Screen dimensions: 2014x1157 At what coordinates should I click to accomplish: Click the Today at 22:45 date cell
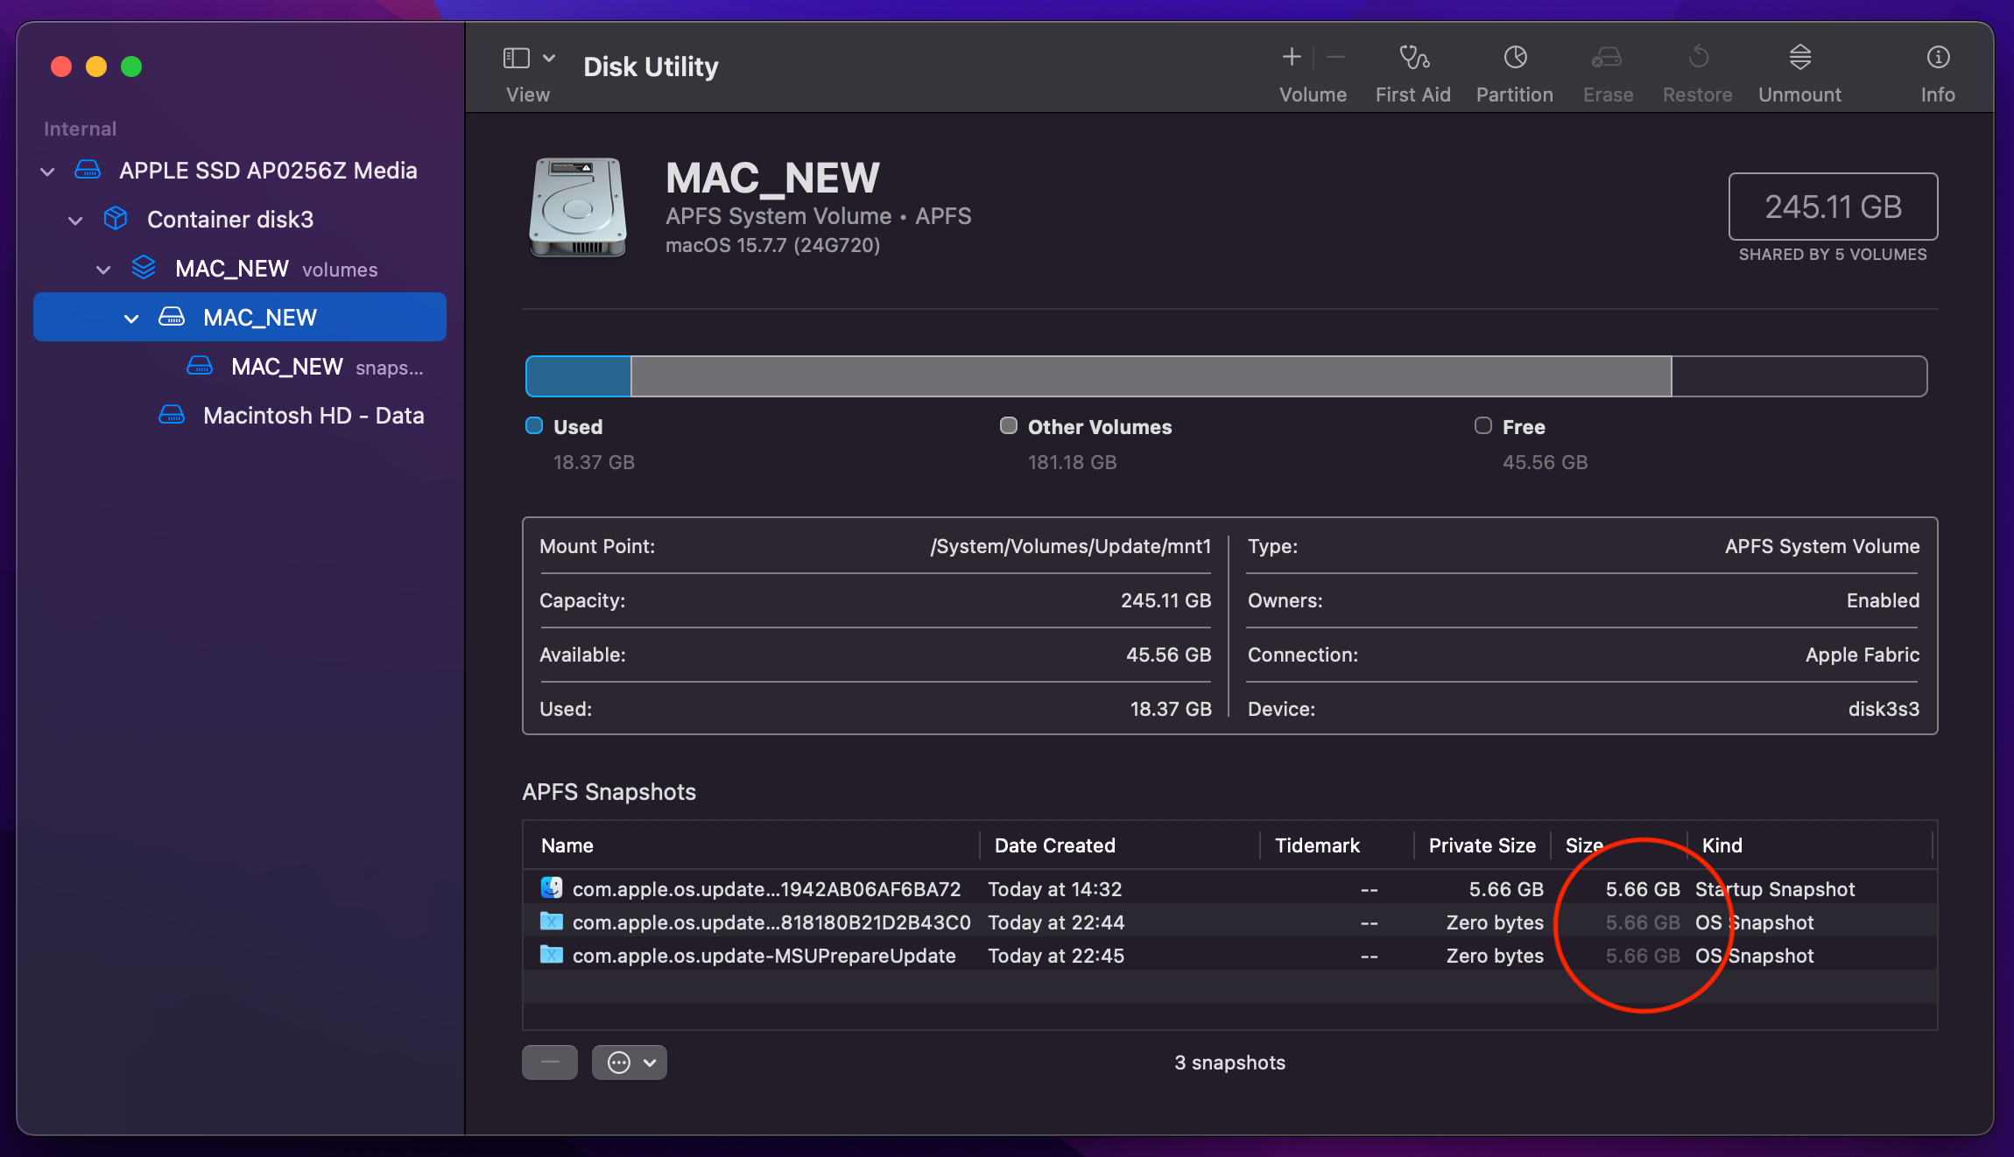point(1057,956)
